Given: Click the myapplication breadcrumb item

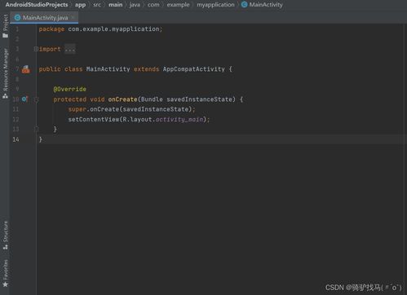Looking at the screenshot, I should [x=215, y=5].
